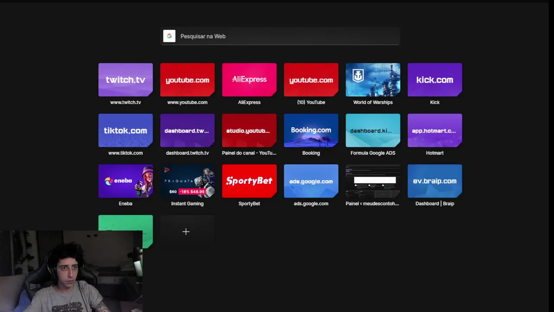554x312 pixels.
Task: Open the (10) YouTube speed dial tile
Action: click(311, 80)
